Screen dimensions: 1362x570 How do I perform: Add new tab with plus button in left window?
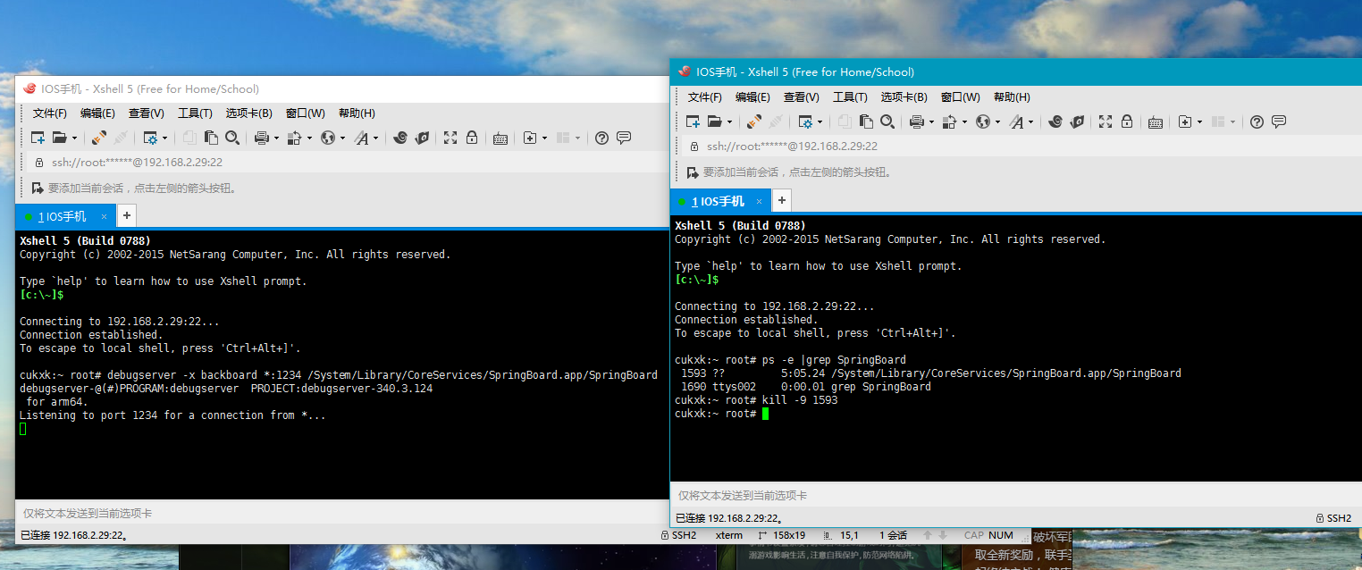(126, 215)
